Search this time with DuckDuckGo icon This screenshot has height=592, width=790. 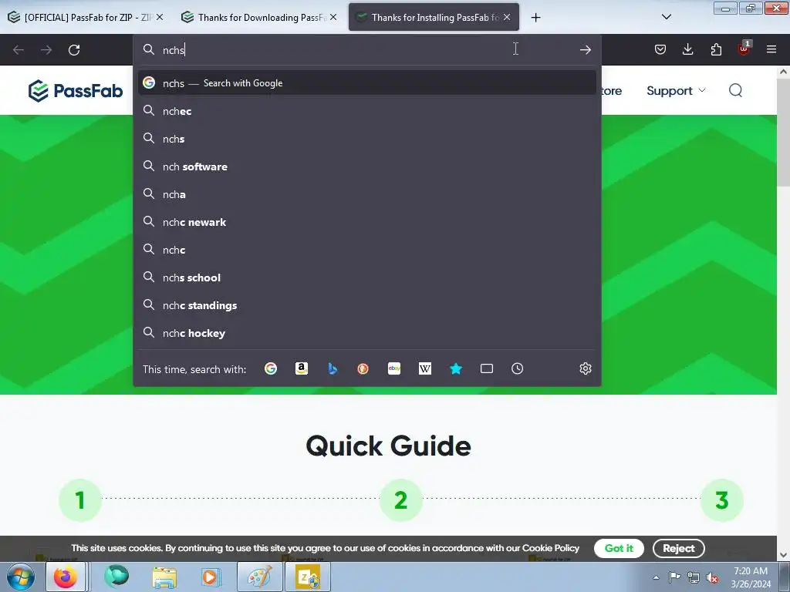pyautogui.click(x=363, y=369)
